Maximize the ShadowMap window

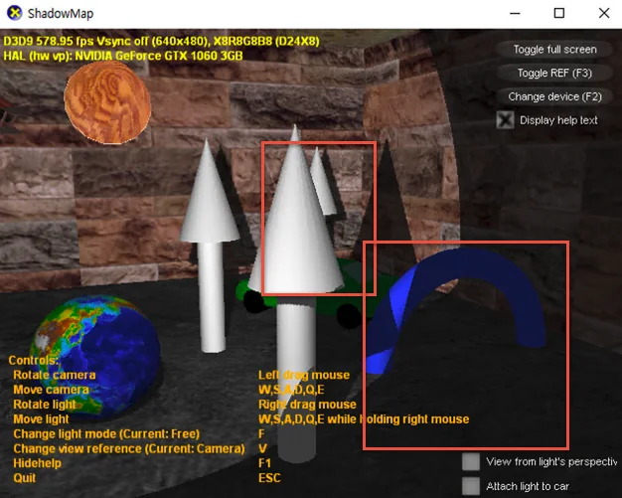558,13
